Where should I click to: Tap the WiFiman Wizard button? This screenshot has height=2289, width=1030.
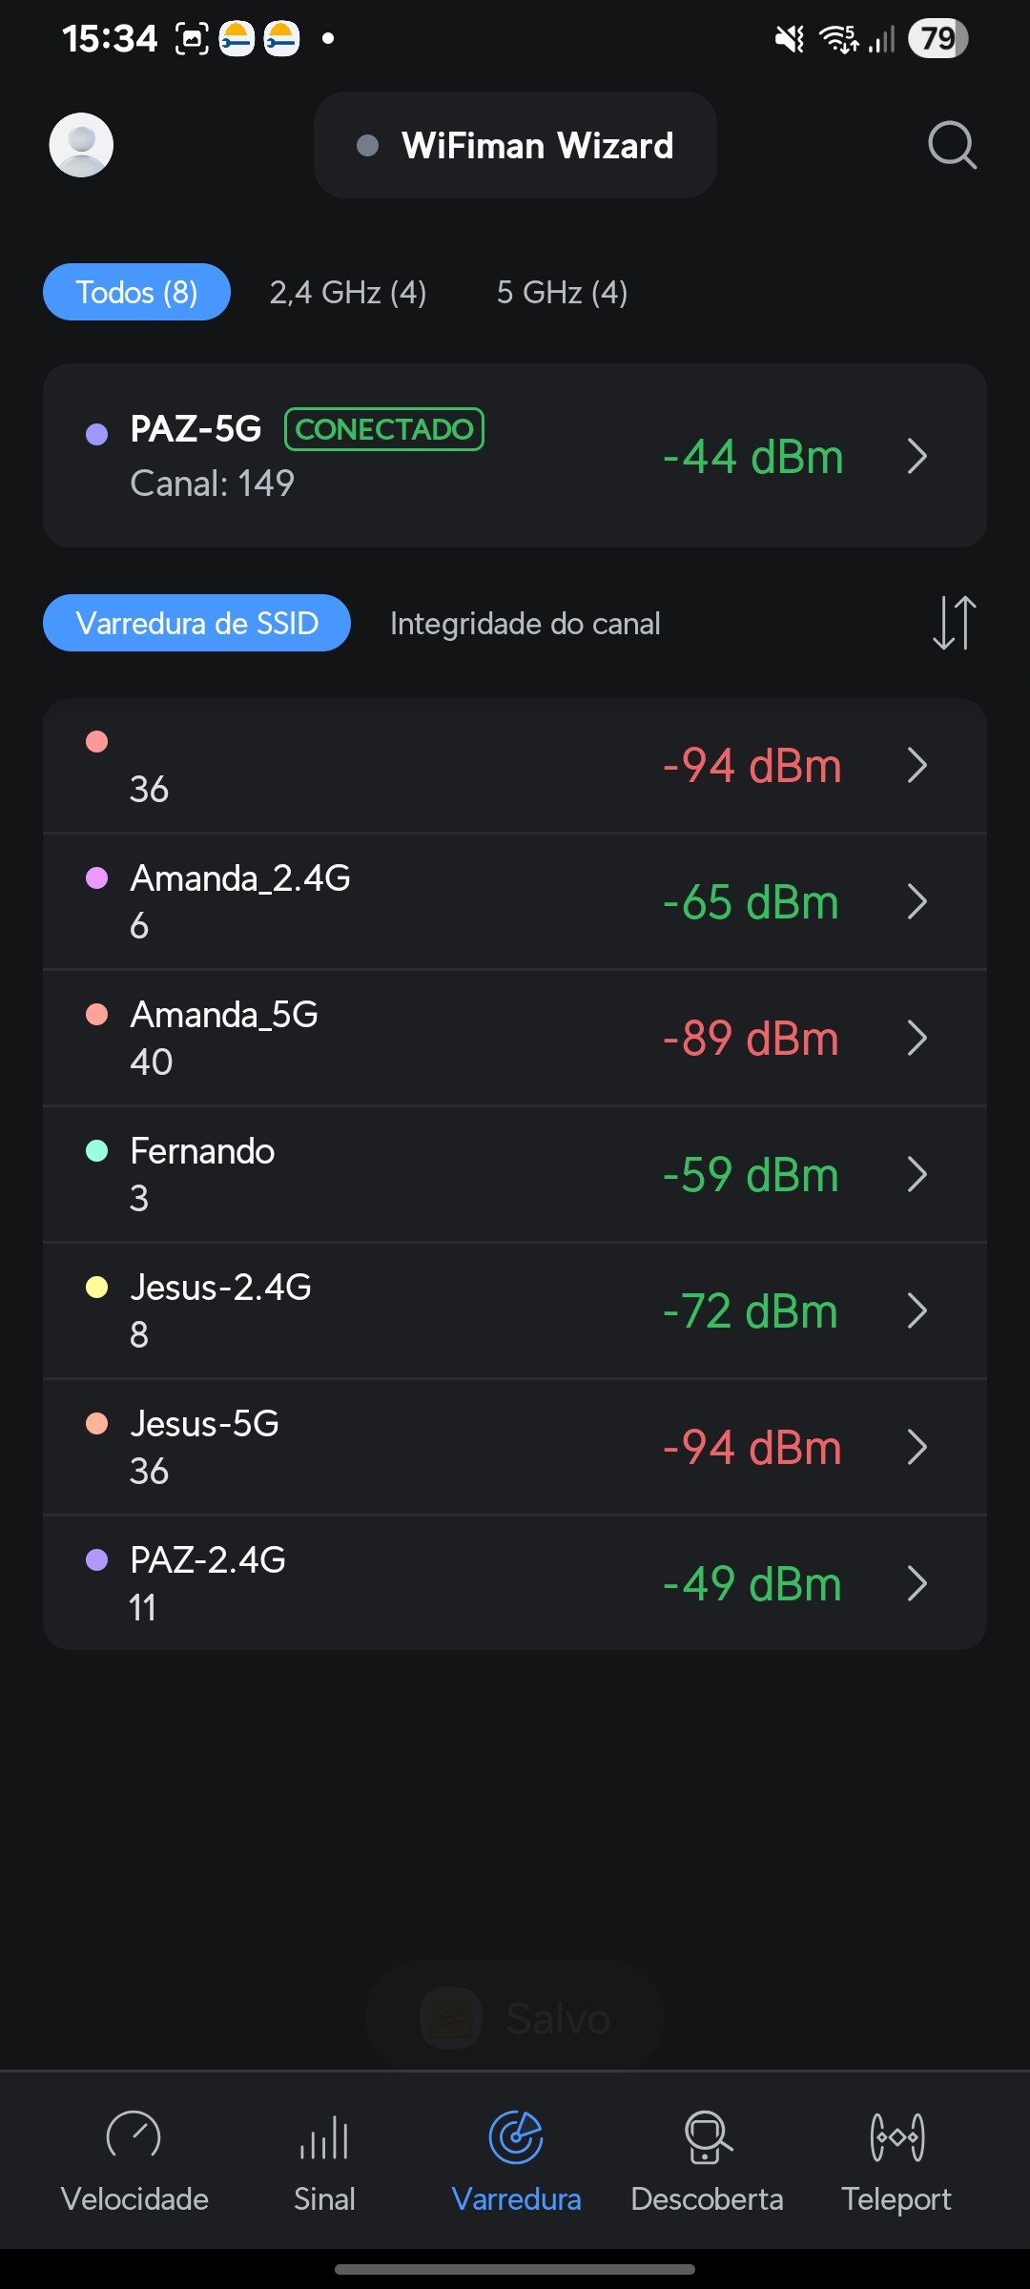(515, 145)
